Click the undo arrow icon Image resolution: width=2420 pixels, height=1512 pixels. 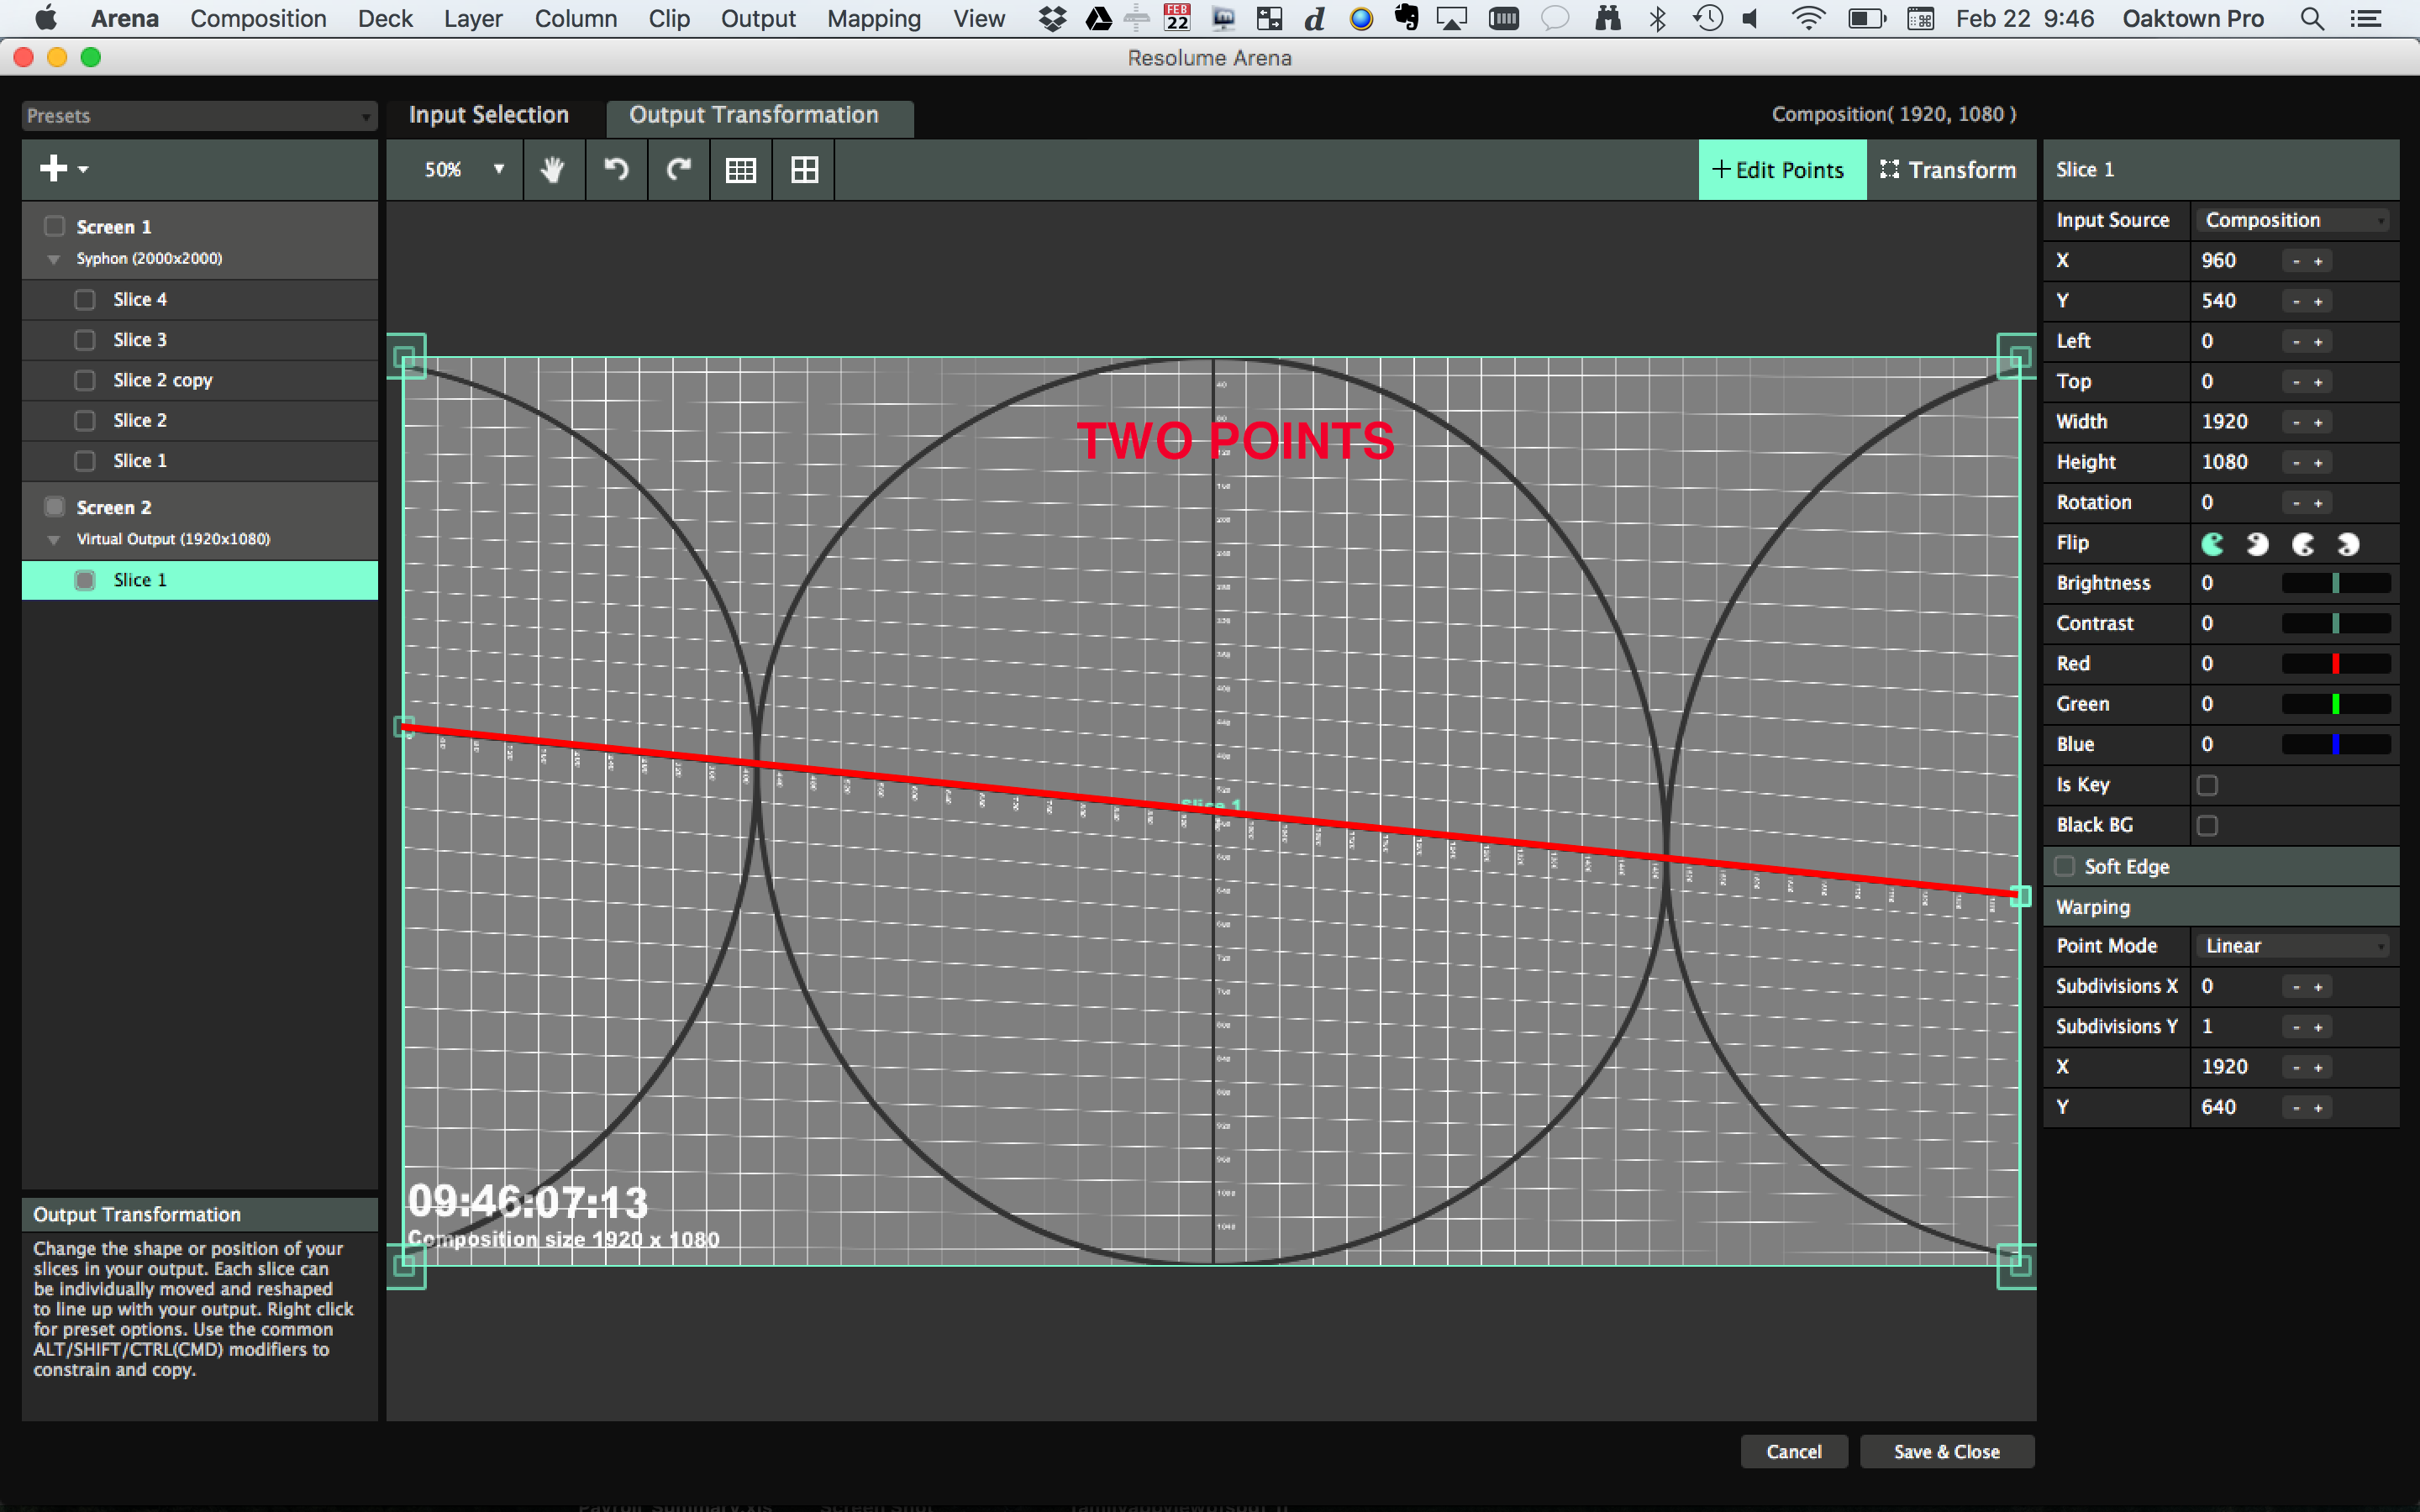[616, 170]
